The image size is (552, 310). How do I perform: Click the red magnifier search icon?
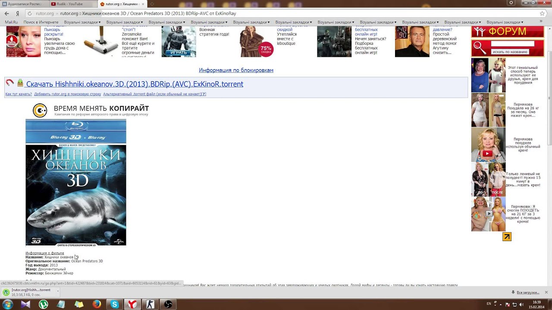click(x=479, y=47)
